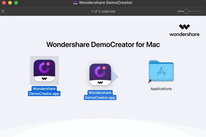Maximize the window with green button
206x137 pixels.
tap(16, 2)
